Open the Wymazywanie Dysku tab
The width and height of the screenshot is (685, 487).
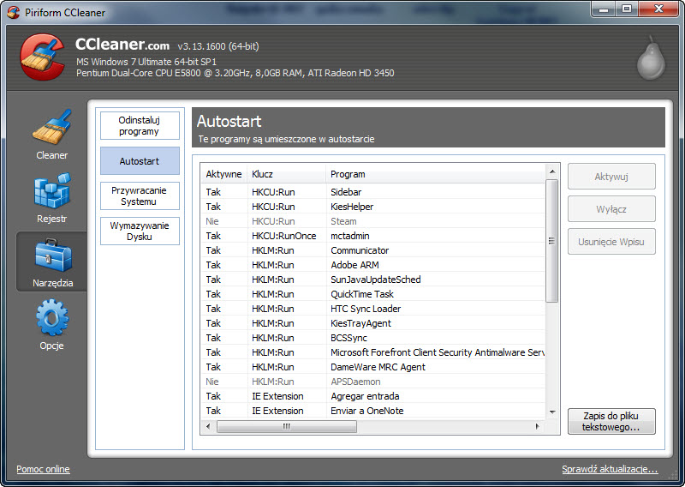pyautogui.click(x=140, y=231)
